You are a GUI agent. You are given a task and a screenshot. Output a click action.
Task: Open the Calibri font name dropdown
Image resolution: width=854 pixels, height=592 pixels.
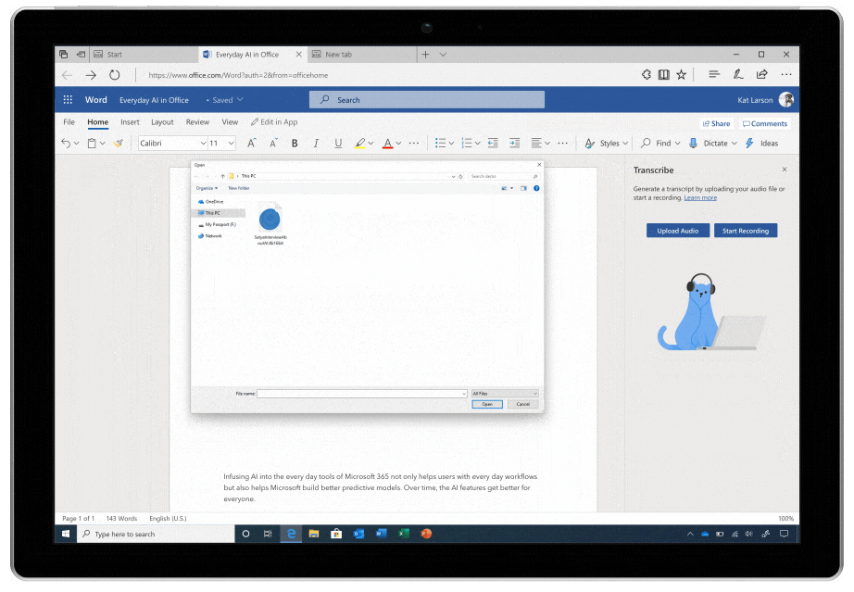tap(203, 144)
